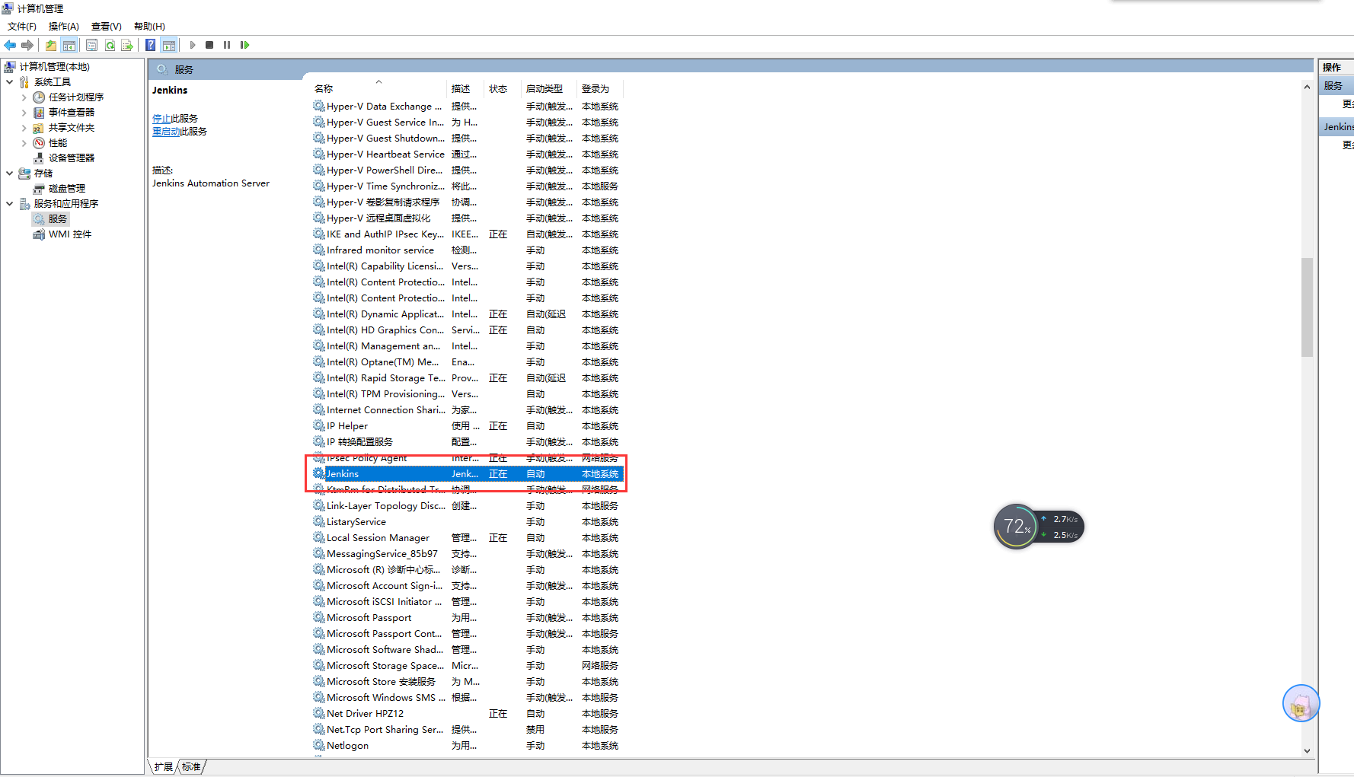Image resolution: width=1354 pixels, height=777 pixels.
Task: Click gear icon of Internet Connection Sharing
Action: 319,410
